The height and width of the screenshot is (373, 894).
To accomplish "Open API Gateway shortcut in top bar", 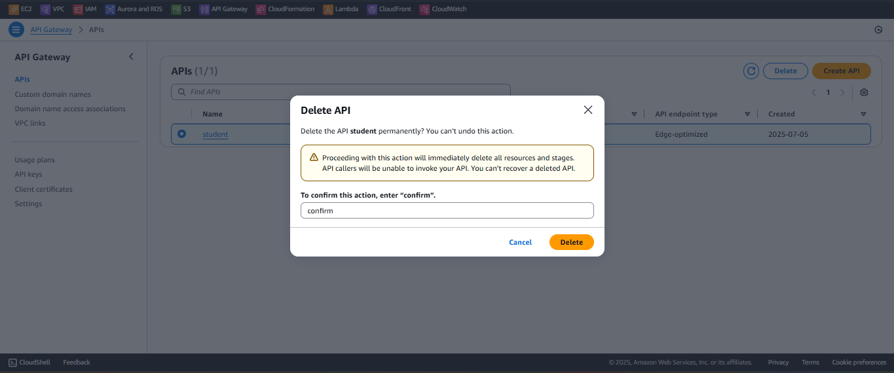I will pyautogui.click(x=224, y=9).
